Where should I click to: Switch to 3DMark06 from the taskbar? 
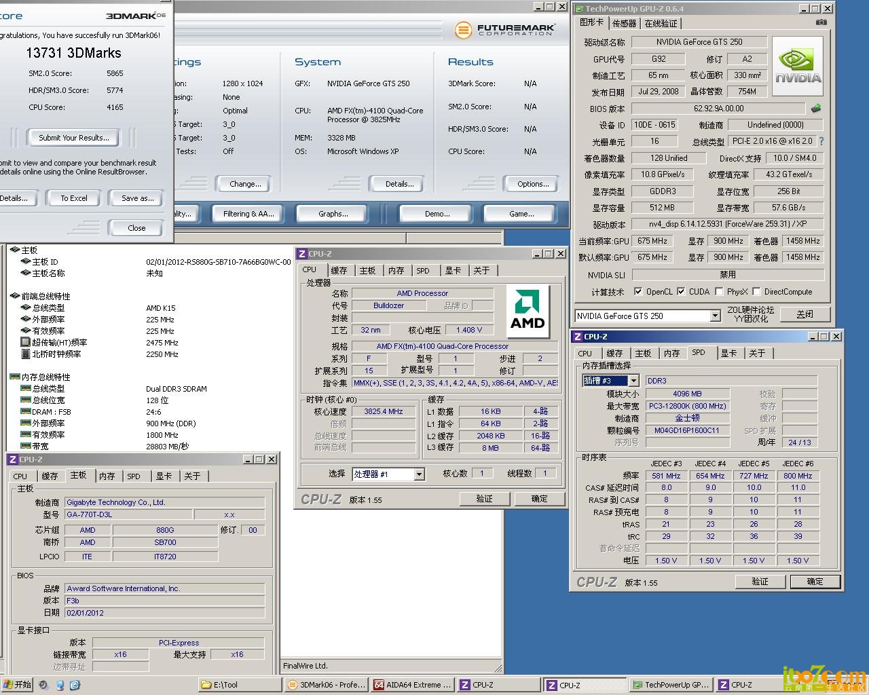point(327,685)
